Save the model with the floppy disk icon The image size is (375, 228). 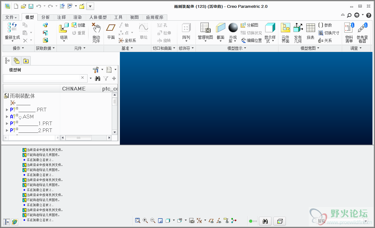31,7
